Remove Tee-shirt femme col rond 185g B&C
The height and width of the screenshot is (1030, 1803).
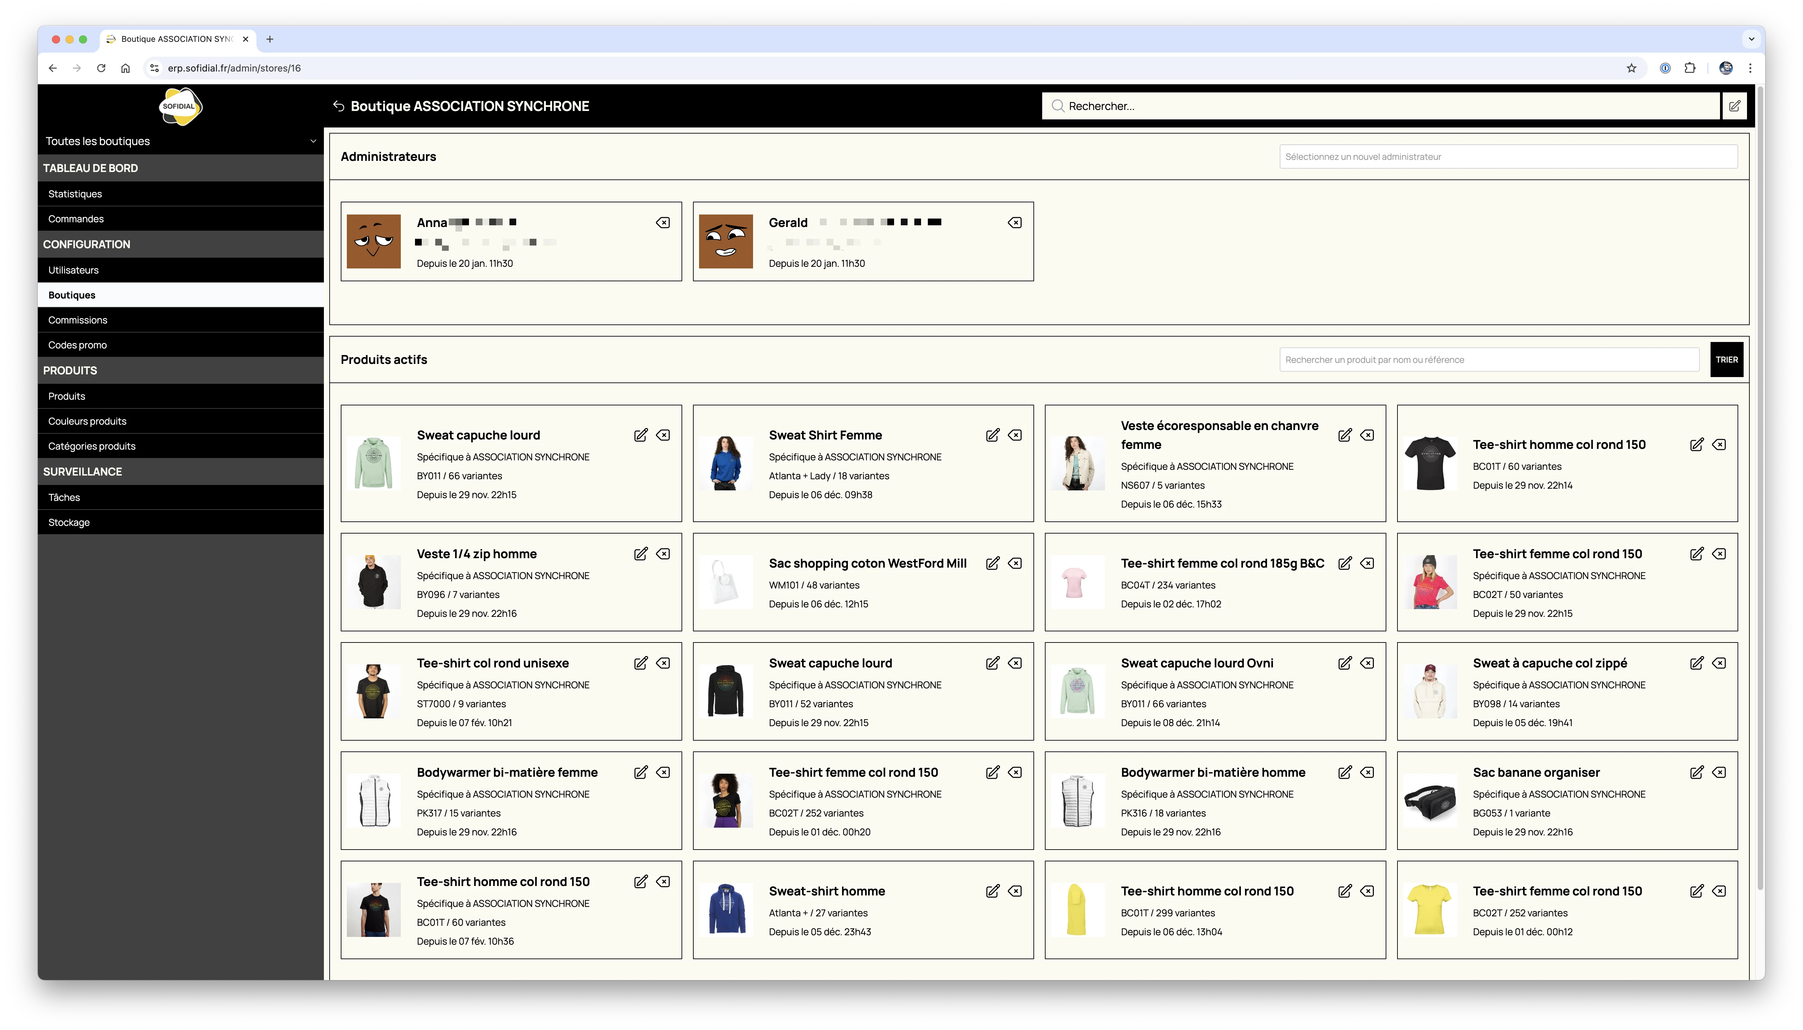[1367, 563]
